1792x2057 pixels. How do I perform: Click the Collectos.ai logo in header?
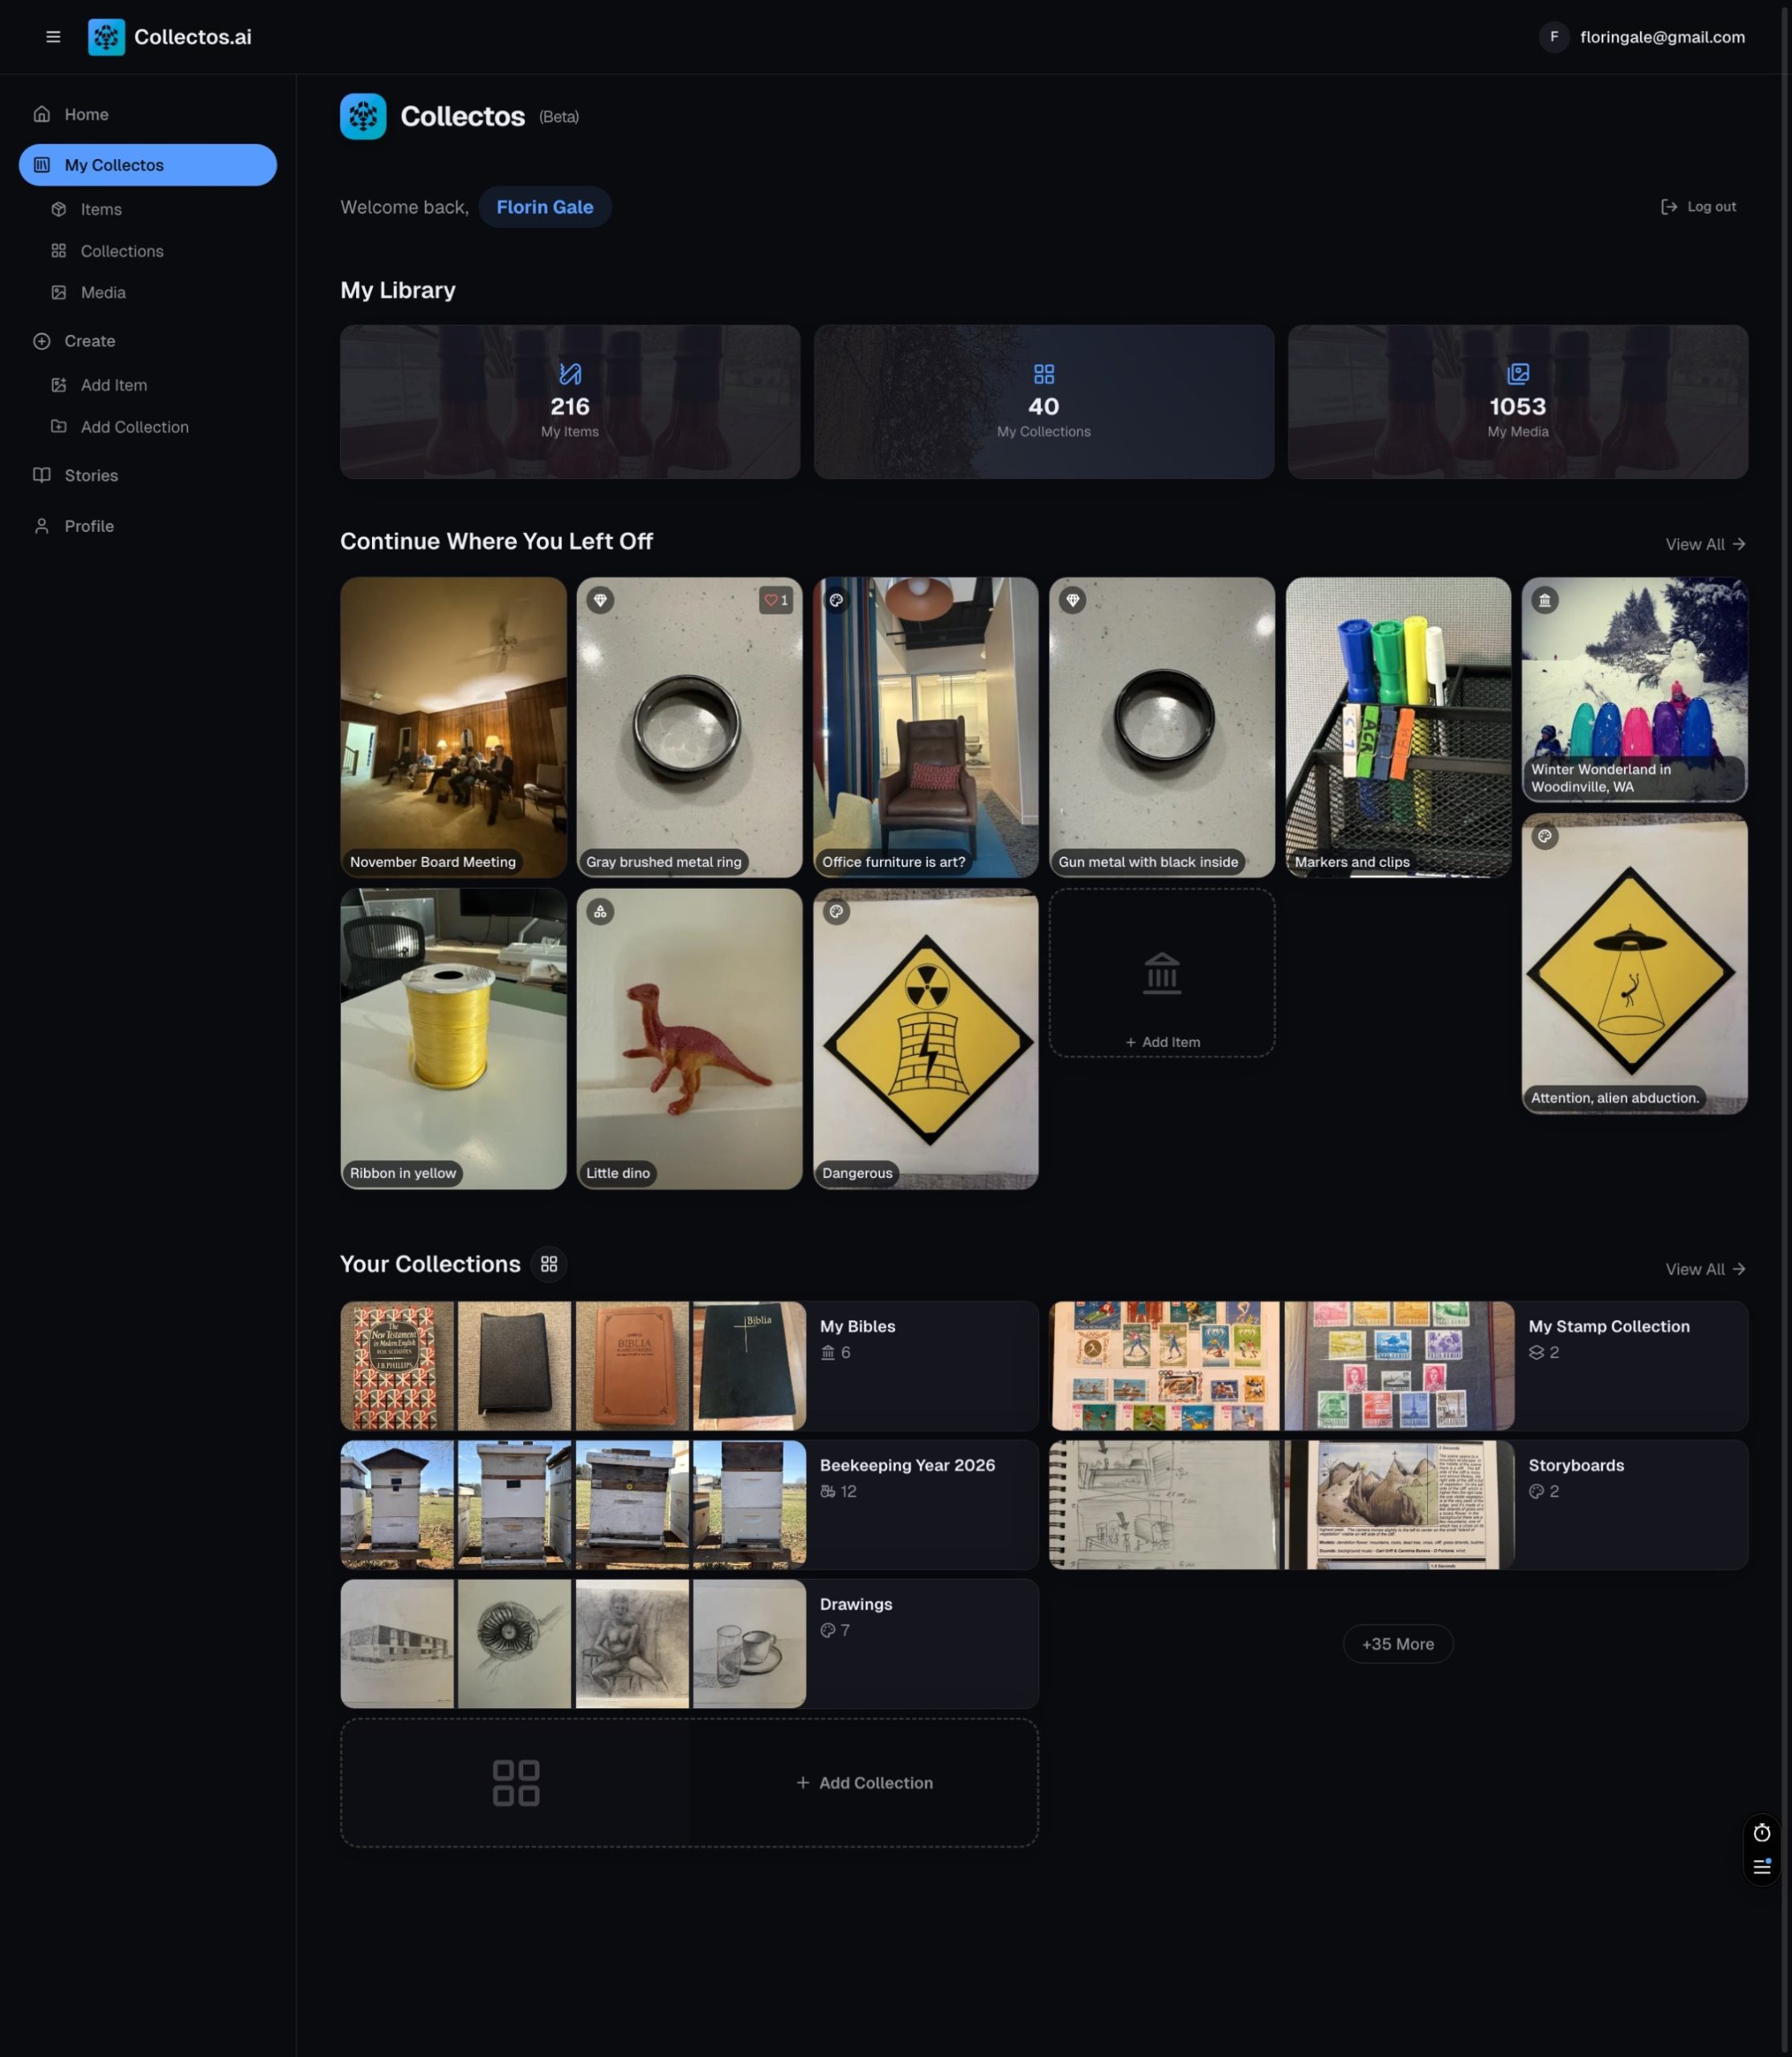click(x=106, y=37)
